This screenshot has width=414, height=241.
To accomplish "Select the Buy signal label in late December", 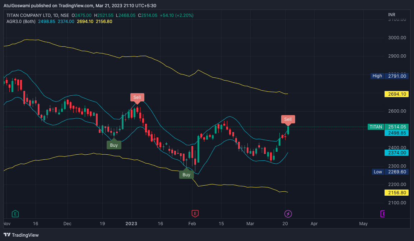I will tap(114, 145).
